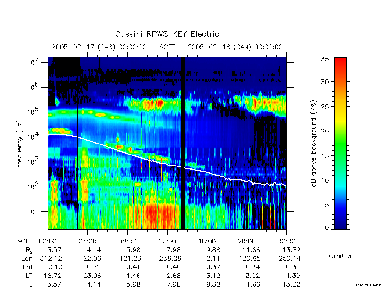
Task: Click the spectrogram plot area
Action: [x=167, y=143]
